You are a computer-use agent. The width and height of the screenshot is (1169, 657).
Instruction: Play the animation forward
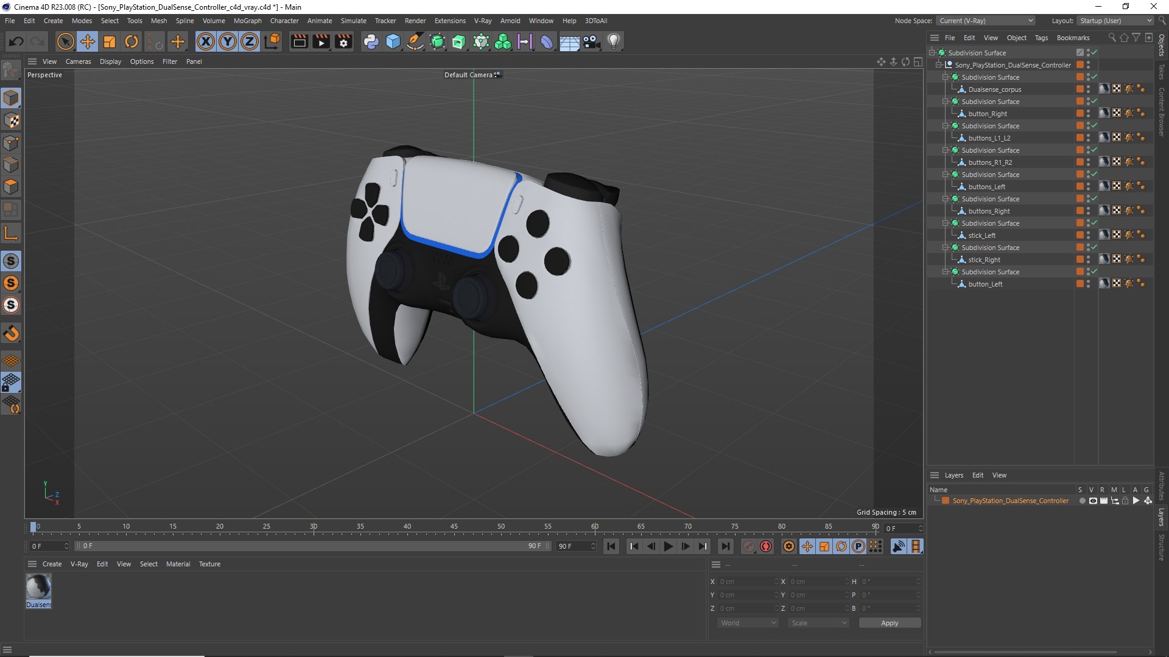pos(668,546)
